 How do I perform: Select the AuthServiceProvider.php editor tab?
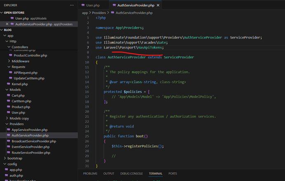[135, 5]
